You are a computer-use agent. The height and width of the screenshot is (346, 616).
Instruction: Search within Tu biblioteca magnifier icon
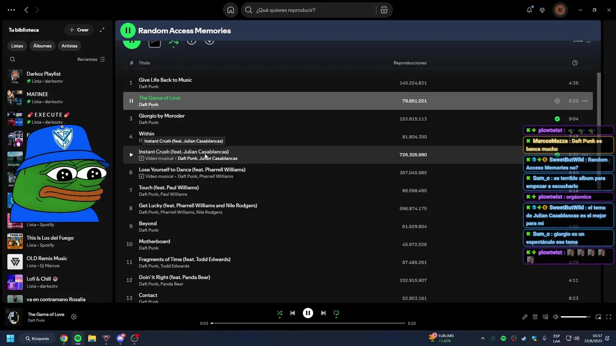(13, 60)
